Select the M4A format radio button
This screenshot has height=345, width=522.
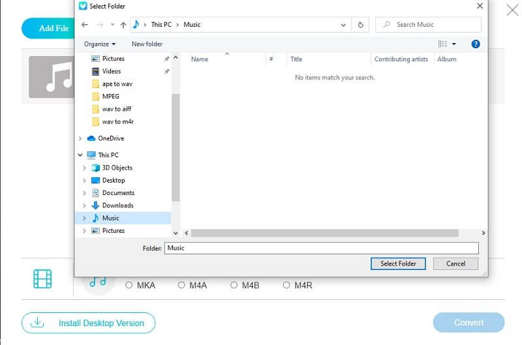pos(182,285)
